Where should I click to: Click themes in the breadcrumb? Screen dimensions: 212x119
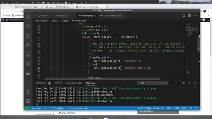pos(54,20)
